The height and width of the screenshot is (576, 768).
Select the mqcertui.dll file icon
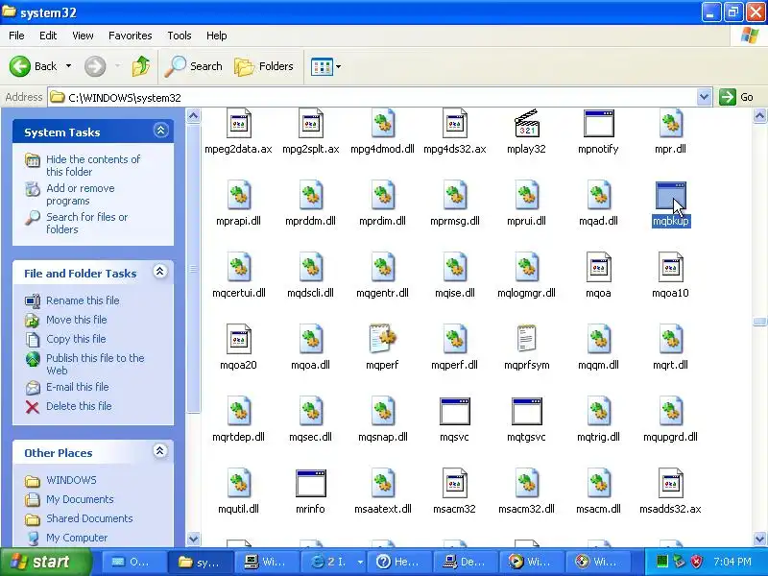point(238,268)
